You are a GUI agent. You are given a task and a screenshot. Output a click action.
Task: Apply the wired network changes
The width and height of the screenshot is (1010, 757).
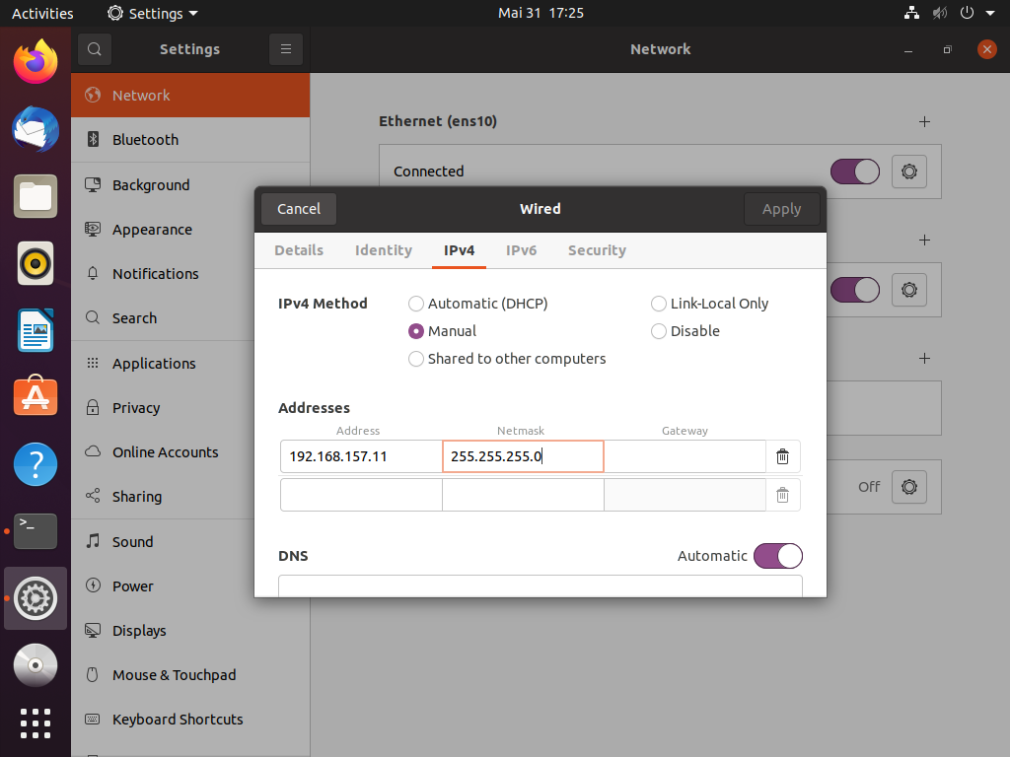[x=781, y=208]
